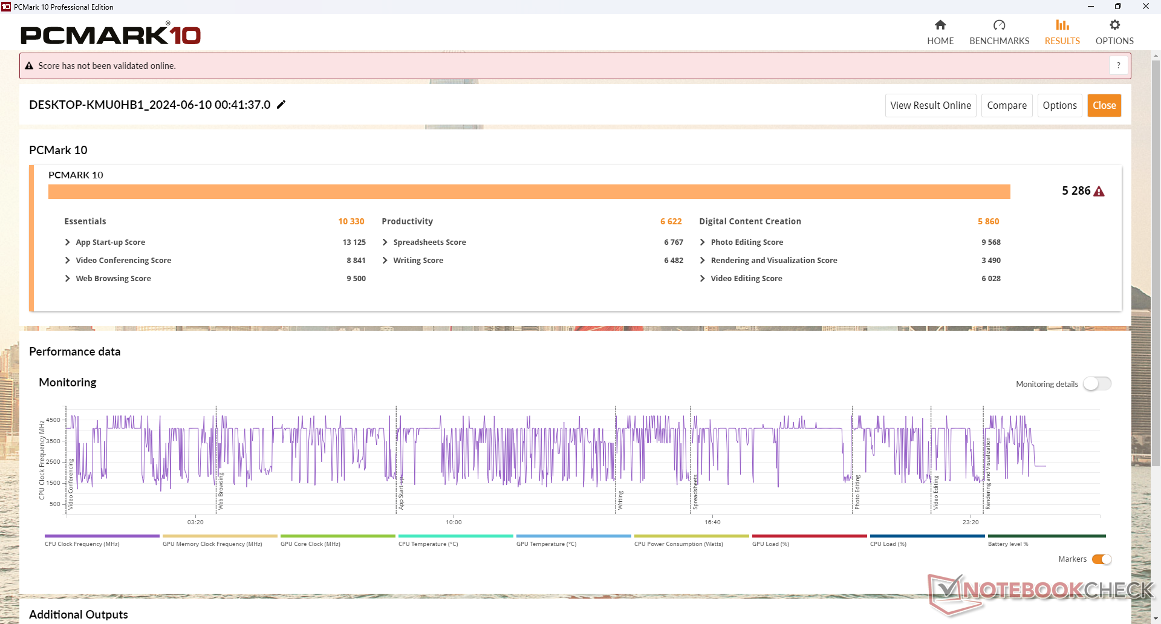
Task: Click the Rendering and Visualization chart marker
Action: 988,474
